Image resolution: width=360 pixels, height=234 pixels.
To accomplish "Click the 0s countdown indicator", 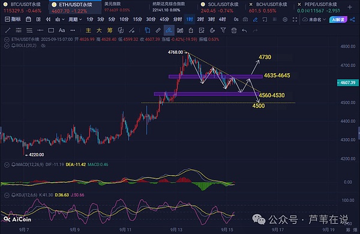I will click(236, 19).
